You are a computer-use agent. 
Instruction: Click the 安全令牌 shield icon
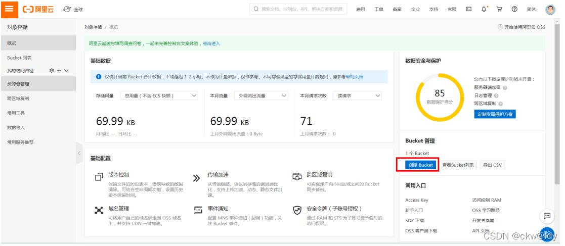[297, 211]
